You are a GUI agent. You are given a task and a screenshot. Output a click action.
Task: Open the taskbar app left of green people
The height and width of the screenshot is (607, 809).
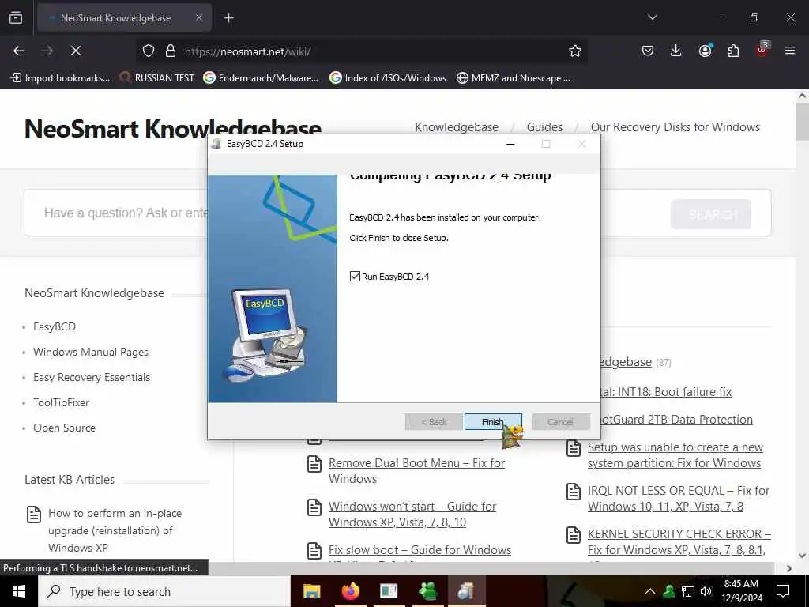click(389, 591)
